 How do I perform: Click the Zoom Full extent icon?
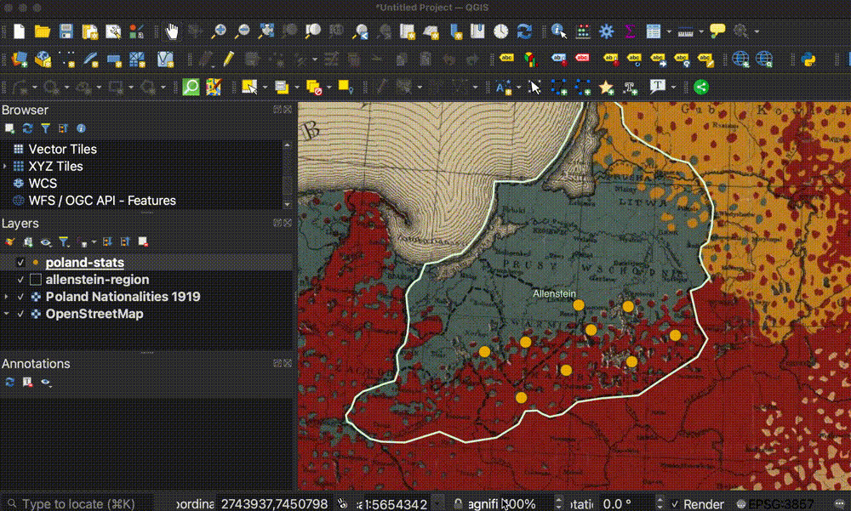point(266,31)
